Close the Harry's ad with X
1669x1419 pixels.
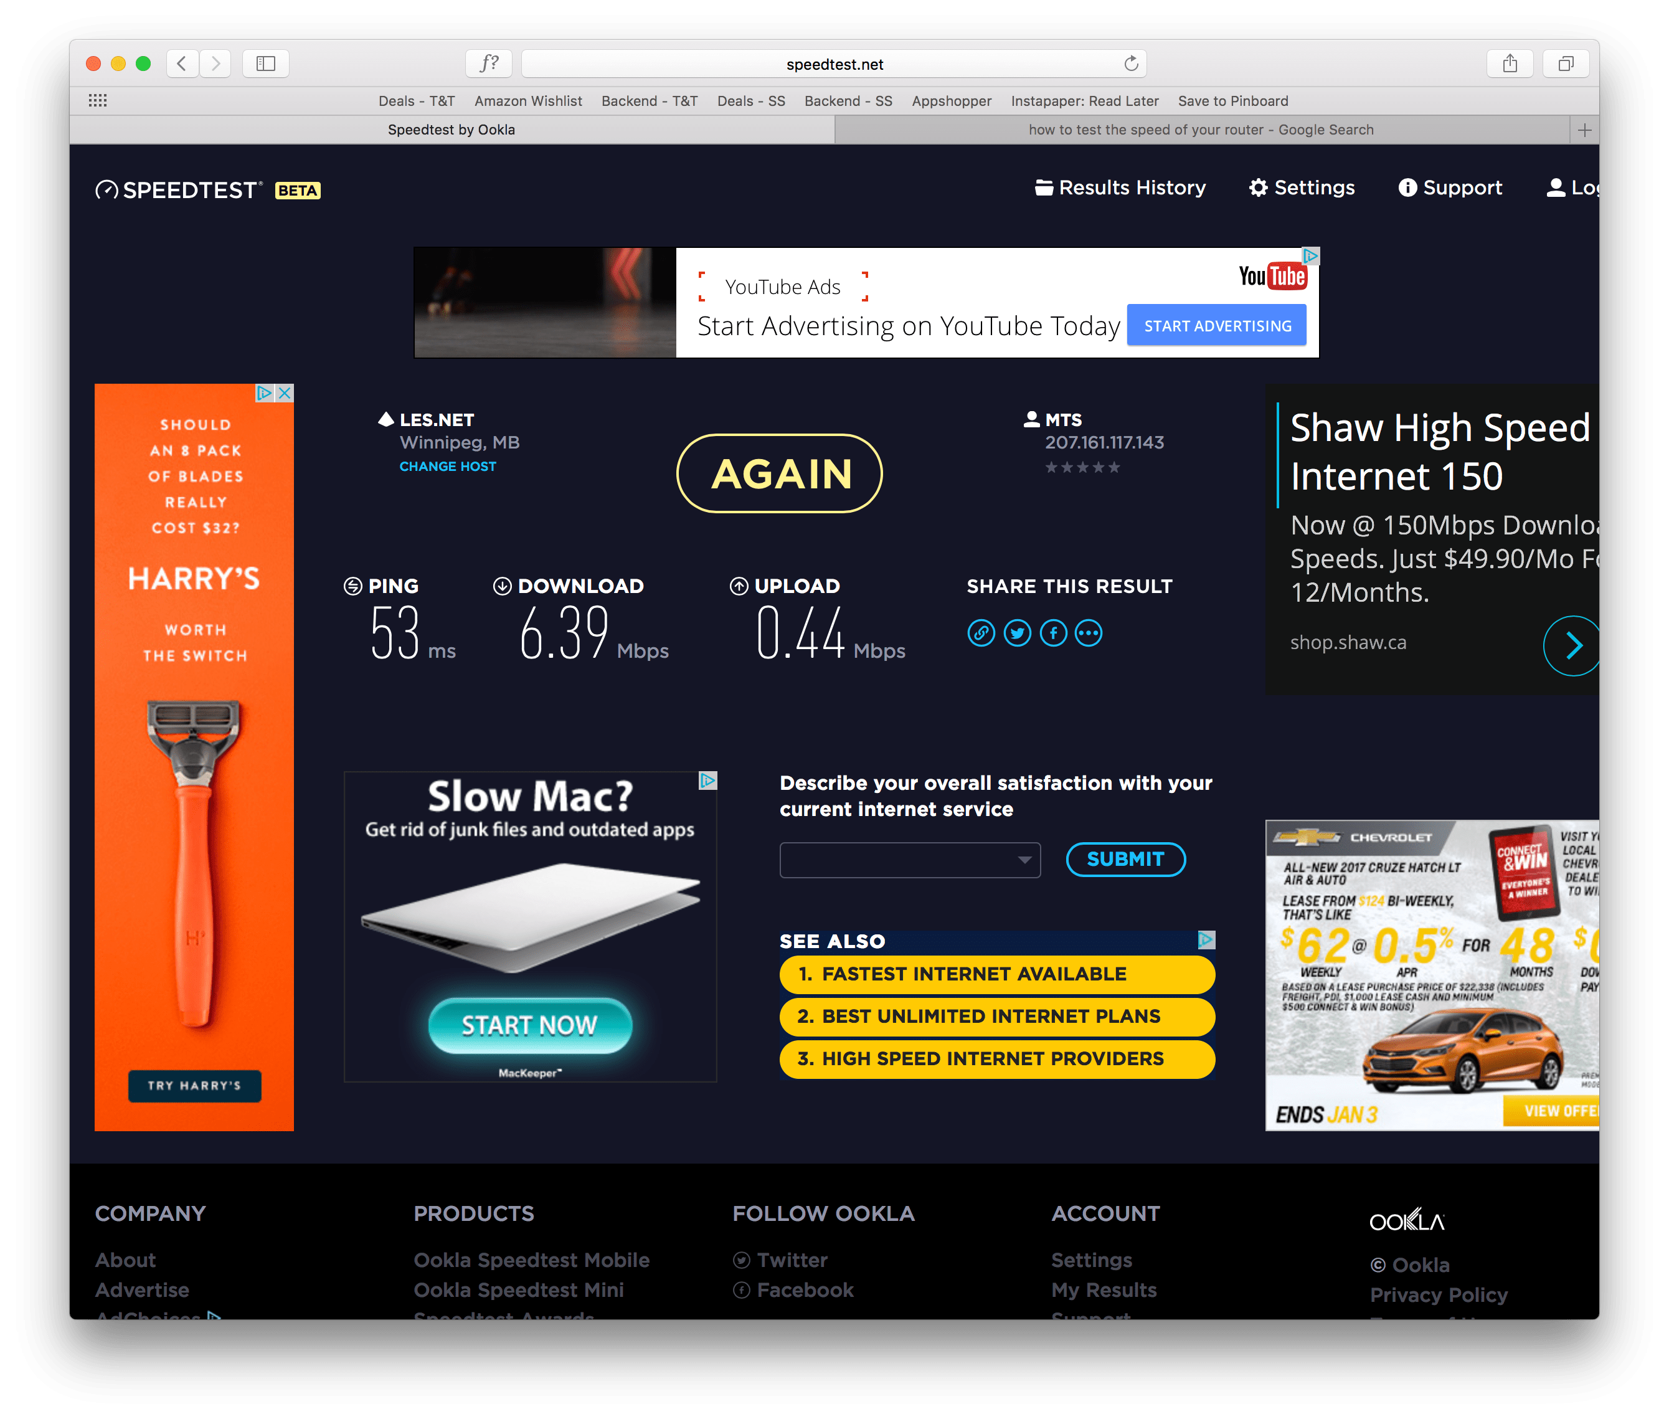coord(285,393)
